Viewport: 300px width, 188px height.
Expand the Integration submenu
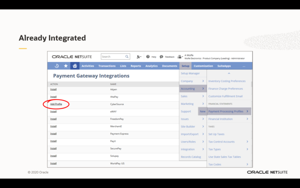193,149
